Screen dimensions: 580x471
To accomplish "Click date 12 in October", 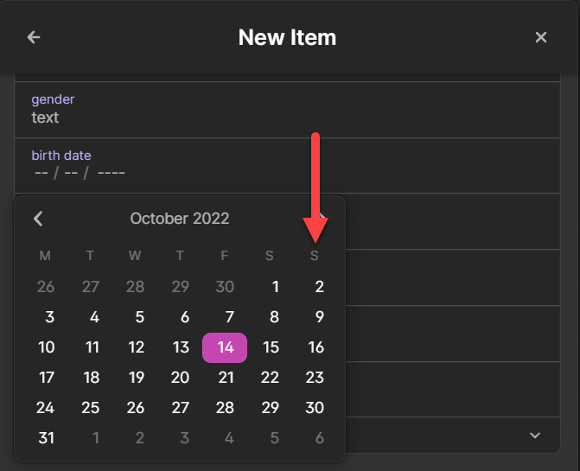I will pos(136,347).
